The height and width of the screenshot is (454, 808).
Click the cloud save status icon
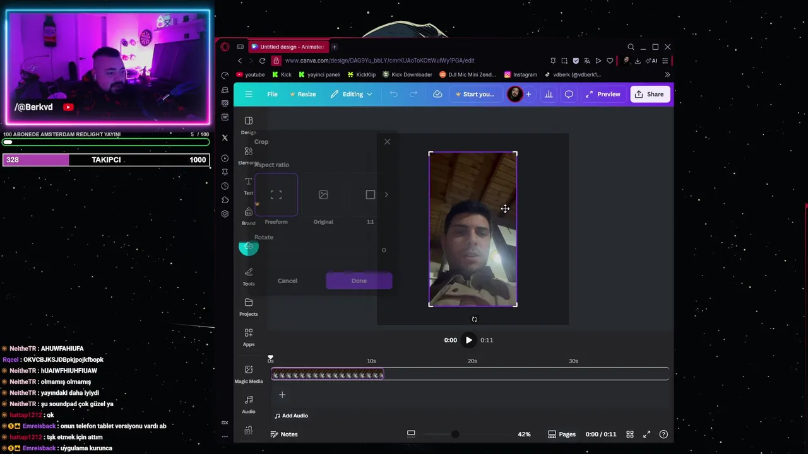coord(437,94)
